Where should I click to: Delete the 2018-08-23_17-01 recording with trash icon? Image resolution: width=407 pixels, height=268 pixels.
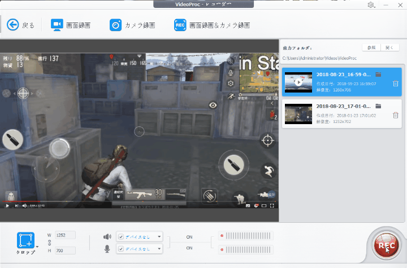click(395, 115)
